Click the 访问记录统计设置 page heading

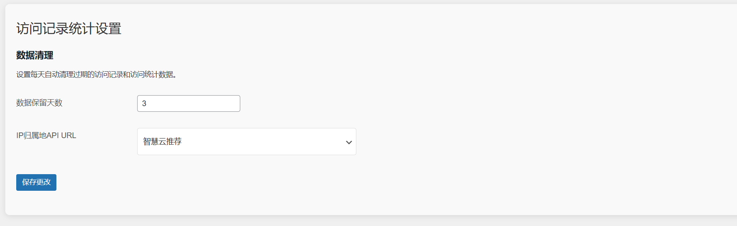coord(69,29)
